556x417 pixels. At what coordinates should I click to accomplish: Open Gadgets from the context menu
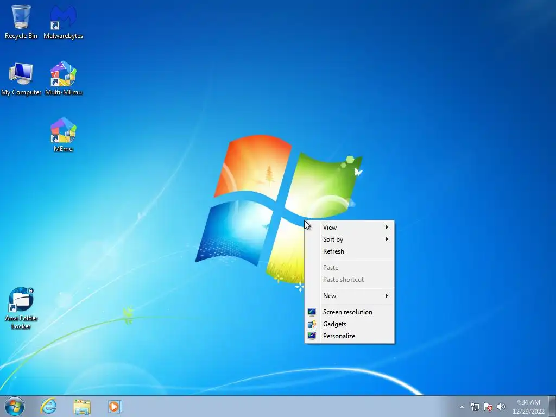tap(349, 324)
